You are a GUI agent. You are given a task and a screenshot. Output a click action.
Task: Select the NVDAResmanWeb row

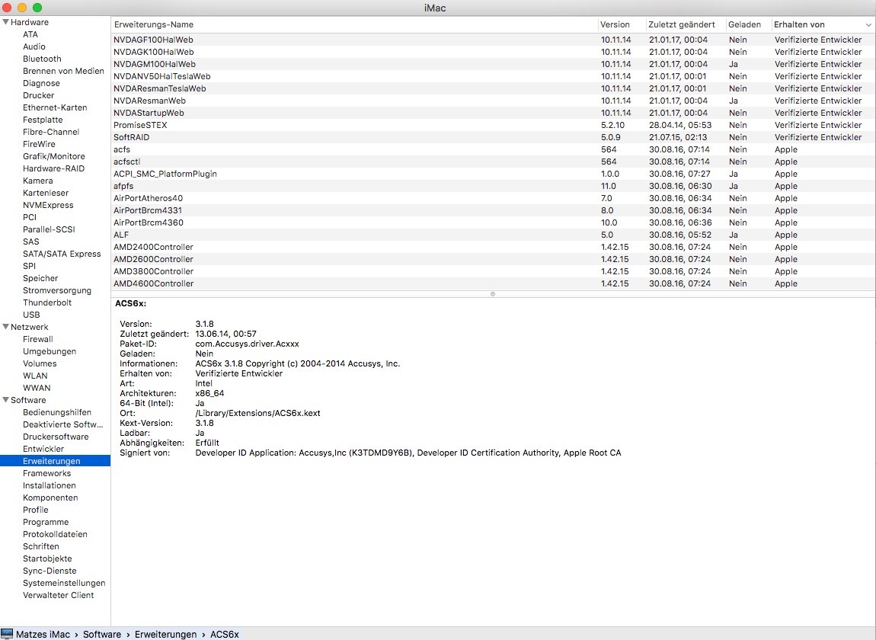(x=494, y=101)
